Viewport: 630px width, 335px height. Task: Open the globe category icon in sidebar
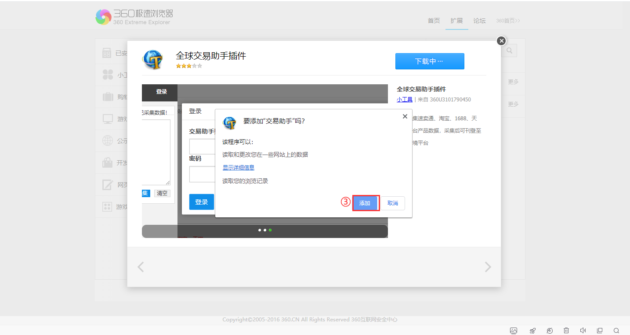108,140
